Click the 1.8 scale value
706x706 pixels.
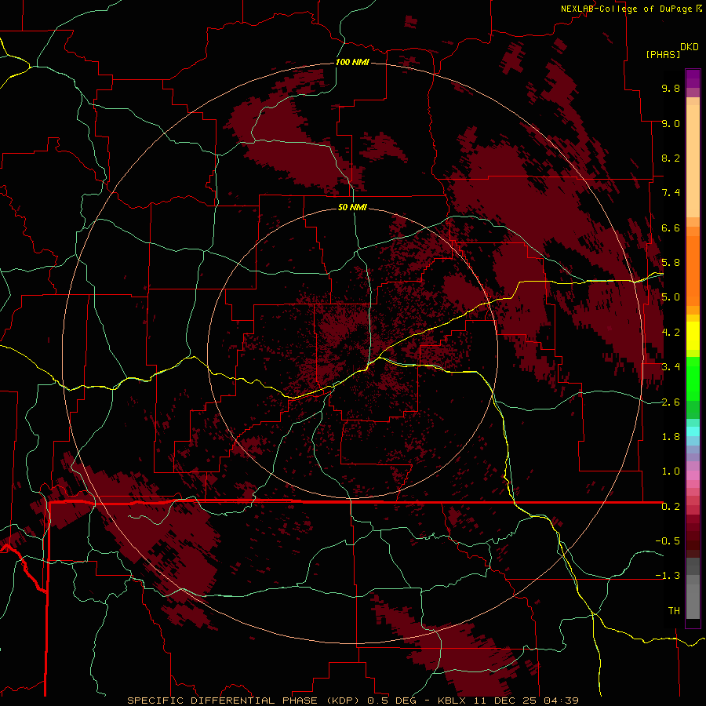coord(671,437)
